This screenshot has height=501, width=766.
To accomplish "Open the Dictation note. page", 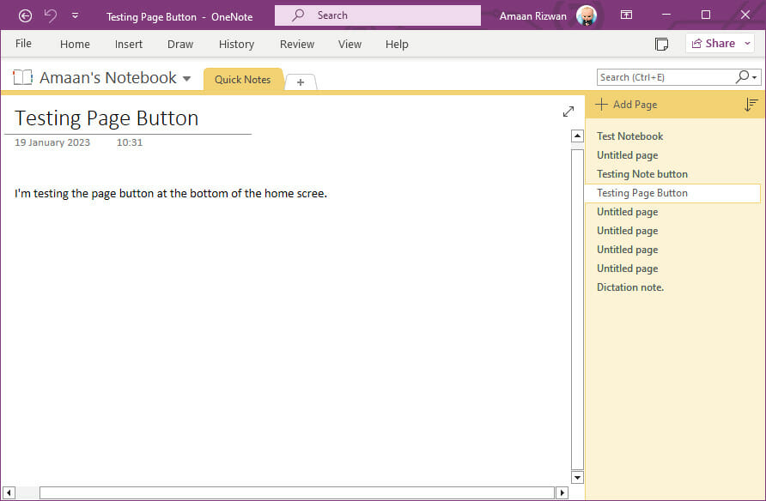I will tap(672, 287).
